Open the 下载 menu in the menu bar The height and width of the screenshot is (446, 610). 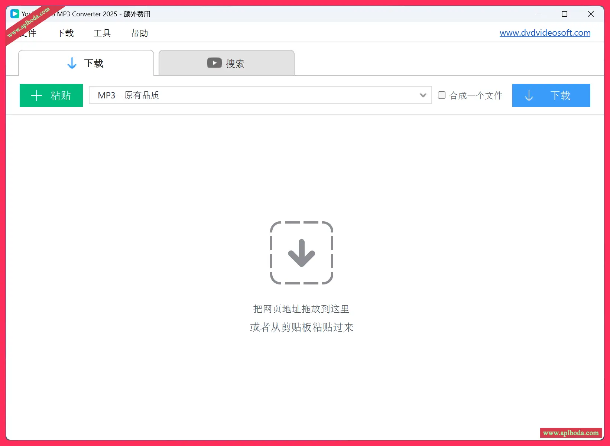[x=65, y=33]
